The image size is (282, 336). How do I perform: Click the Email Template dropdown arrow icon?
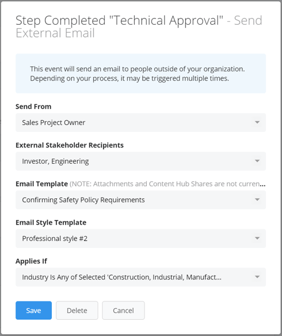pos(257,199)
